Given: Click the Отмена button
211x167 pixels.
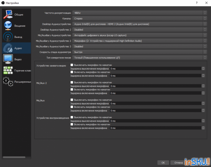Looking at the screenshot, I should pyautogui.click(x=179, y=163).
